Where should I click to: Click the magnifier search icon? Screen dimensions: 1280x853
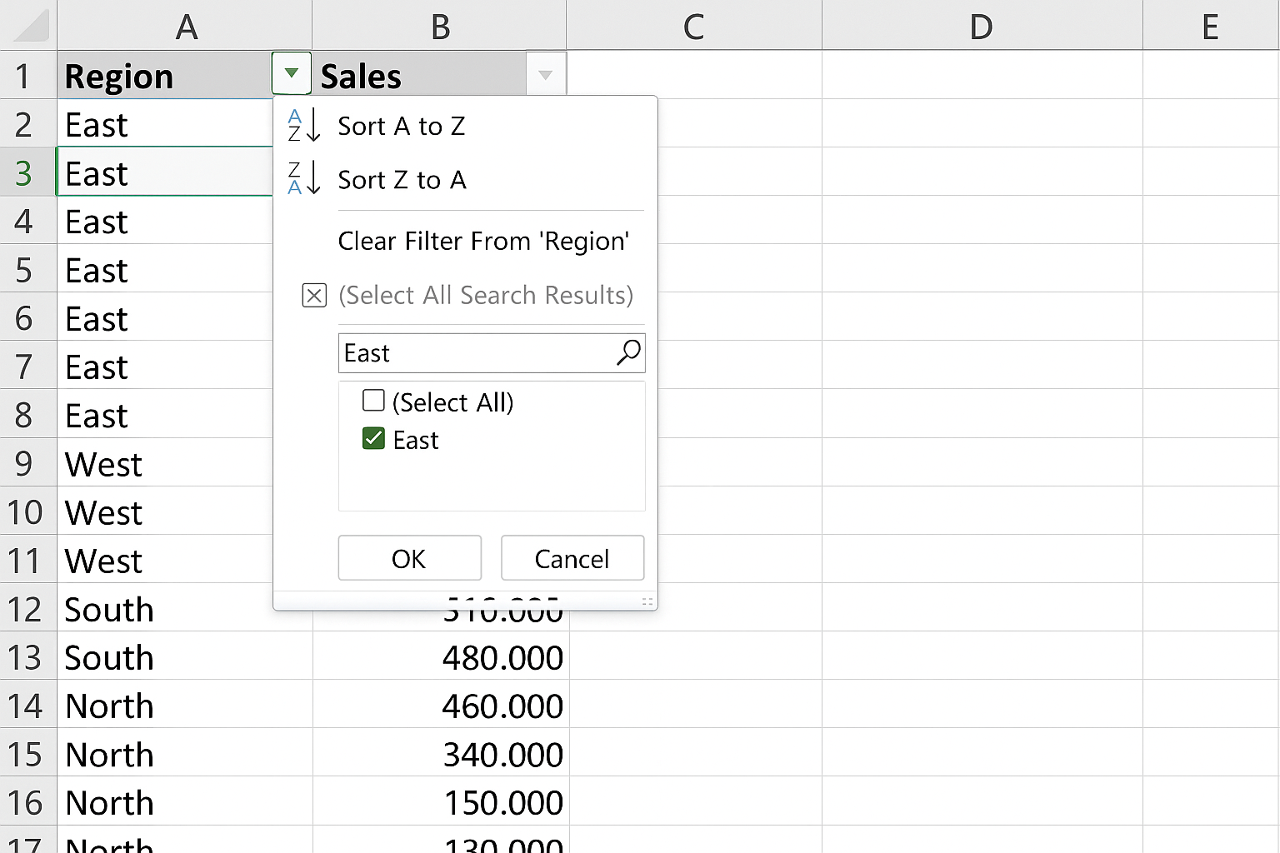(628, 352)
